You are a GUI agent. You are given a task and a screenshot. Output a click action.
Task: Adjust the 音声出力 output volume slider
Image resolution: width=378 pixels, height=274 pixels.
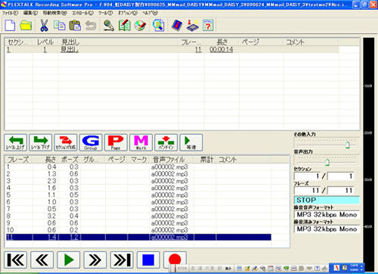coord(327,162)
